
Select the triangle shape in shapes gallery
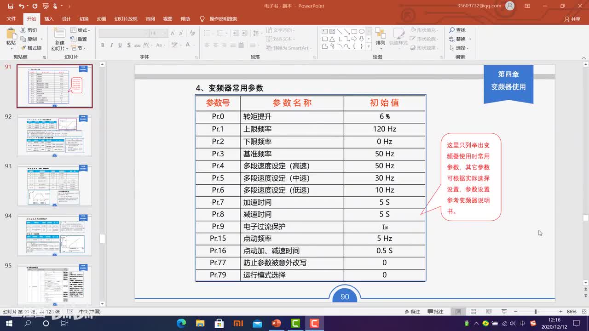coord(332,39)
